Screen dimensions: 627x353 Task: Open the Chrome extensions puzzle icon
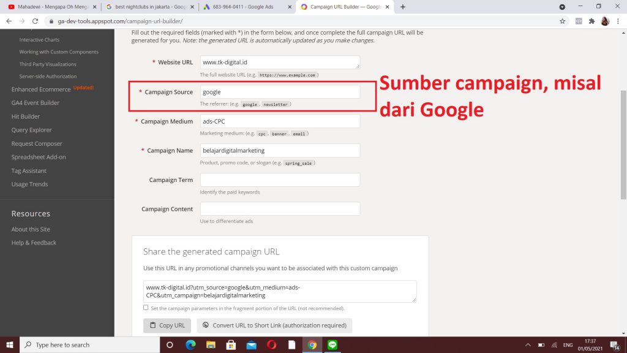point(591,21)
